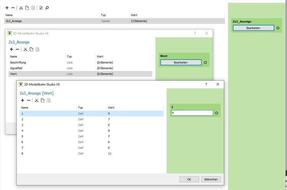Click the help question mark of the front dialog
Screen dimensions: 287x190
pos(206,84)
